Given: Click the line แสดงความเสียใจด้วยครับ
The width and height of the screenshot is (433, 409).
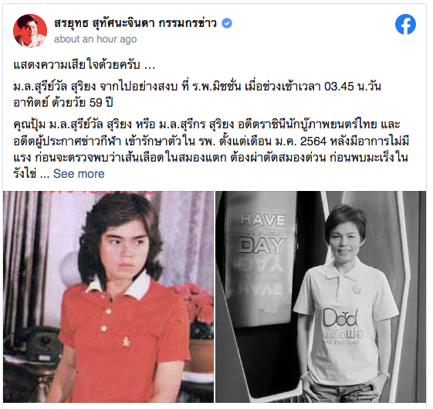Looking at the screenshot, I should point(84,65).
